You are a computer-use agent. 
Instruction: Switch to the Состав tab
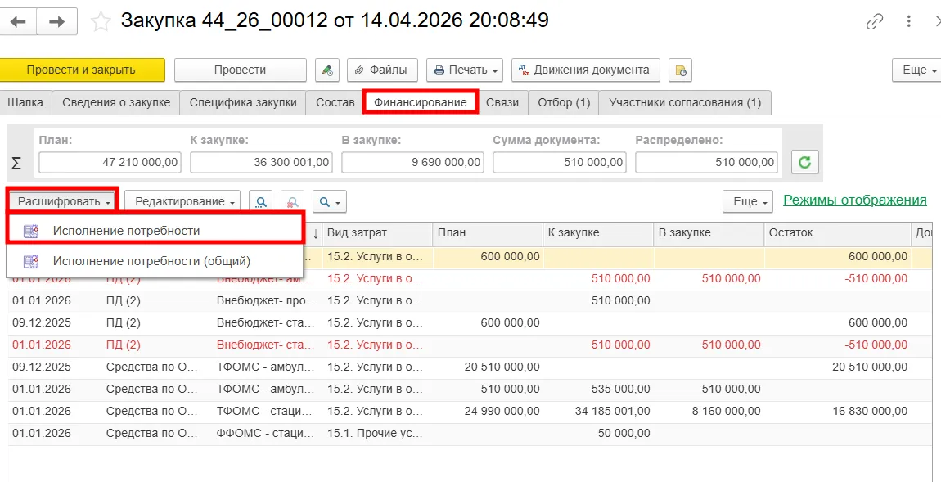(x=335, y=102)
